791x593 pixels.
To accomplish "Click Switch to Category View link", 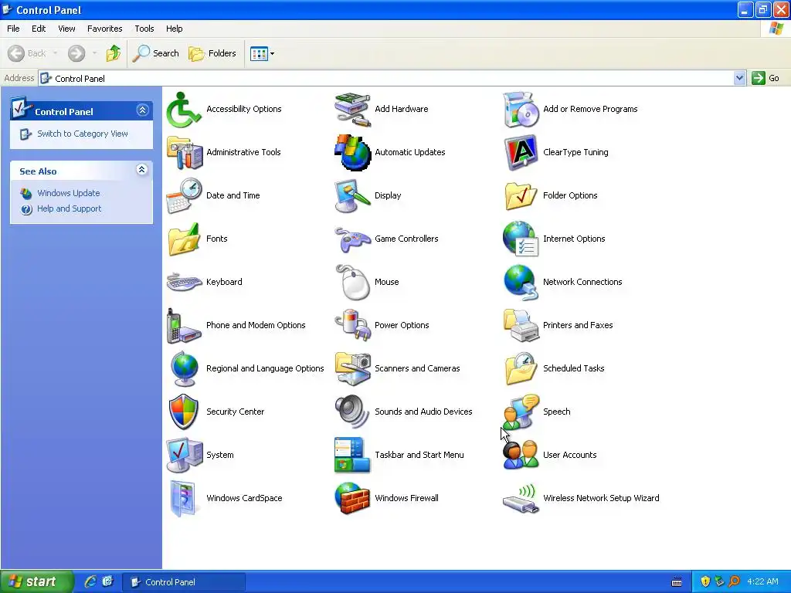I will coord(82,134).
